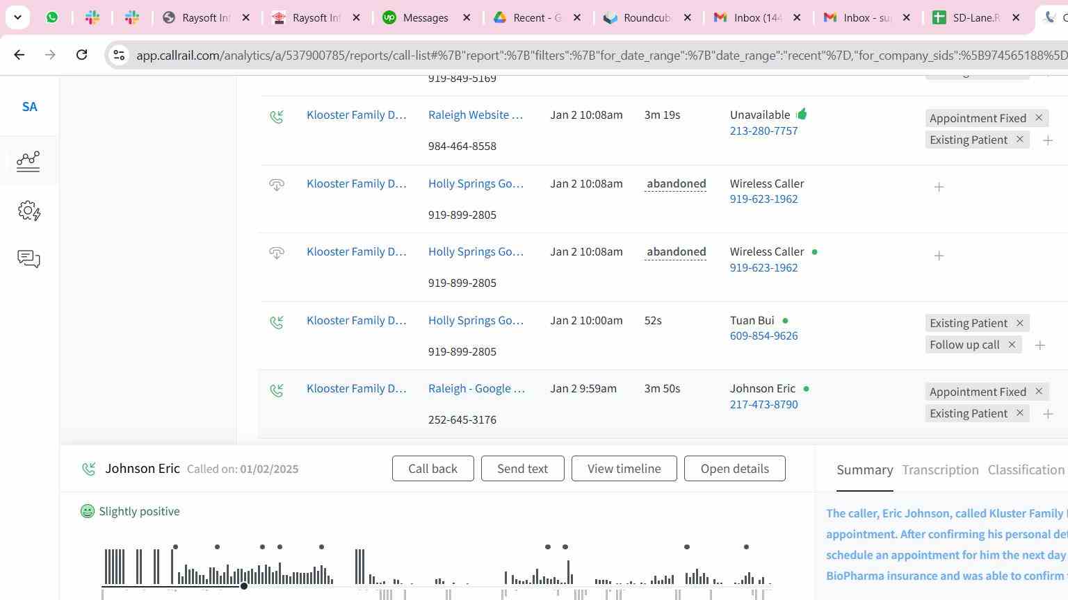Click abandoned call icon for first 919-623-1962 row
This screenshot has width=1068, height=600.
[277, 185]
